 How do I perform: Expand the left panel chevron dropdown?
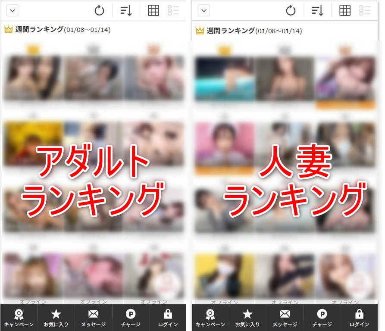pyautogui.click(x=13, y=10)
